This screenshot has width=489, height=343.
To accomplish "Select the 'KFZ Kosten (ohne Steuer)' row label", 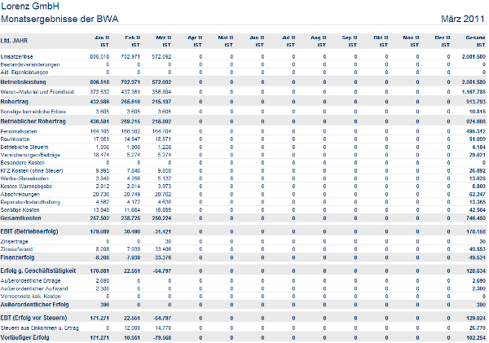I will [32, 170].
